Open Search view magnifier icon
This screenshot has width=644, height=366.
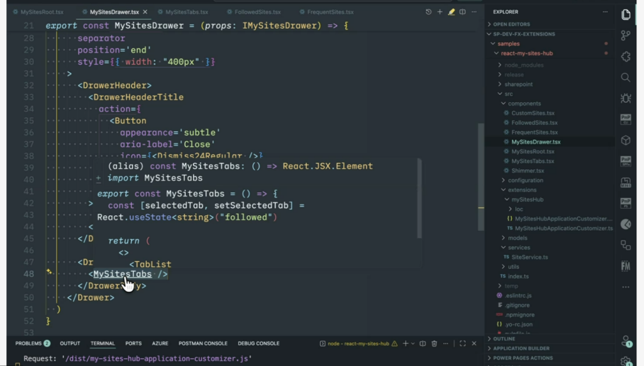click(x=626, y=77)
